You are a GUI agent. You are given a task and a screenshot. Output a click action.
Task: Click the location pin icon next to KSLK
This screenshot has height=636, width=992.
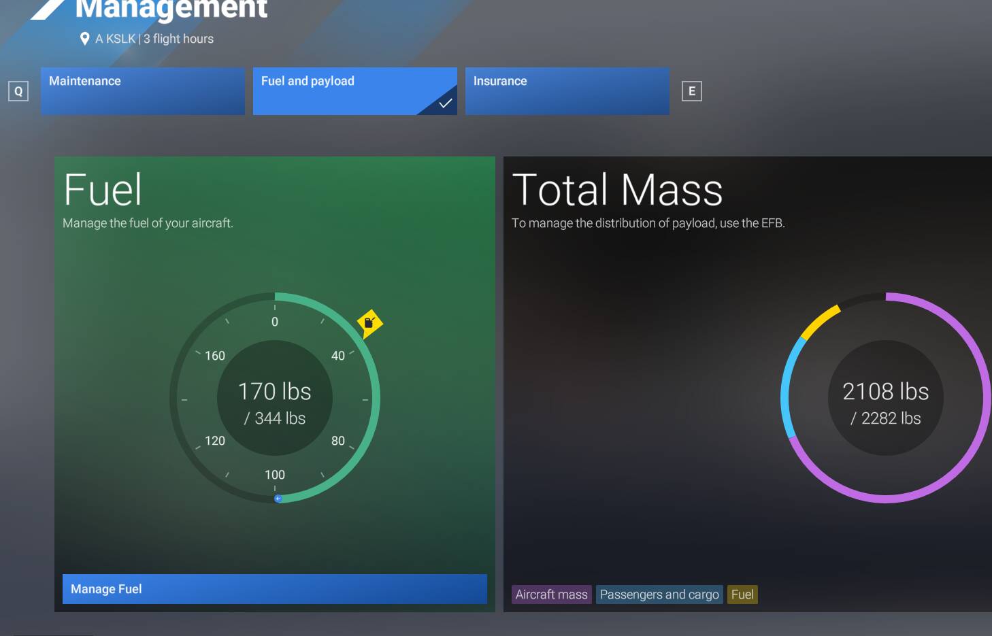[x=84, y=39]
